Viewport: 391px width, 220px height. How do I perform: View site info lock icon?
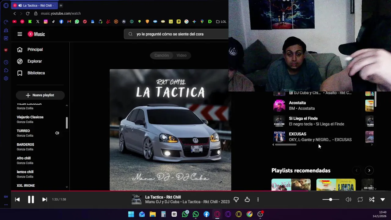click(36, 13)
